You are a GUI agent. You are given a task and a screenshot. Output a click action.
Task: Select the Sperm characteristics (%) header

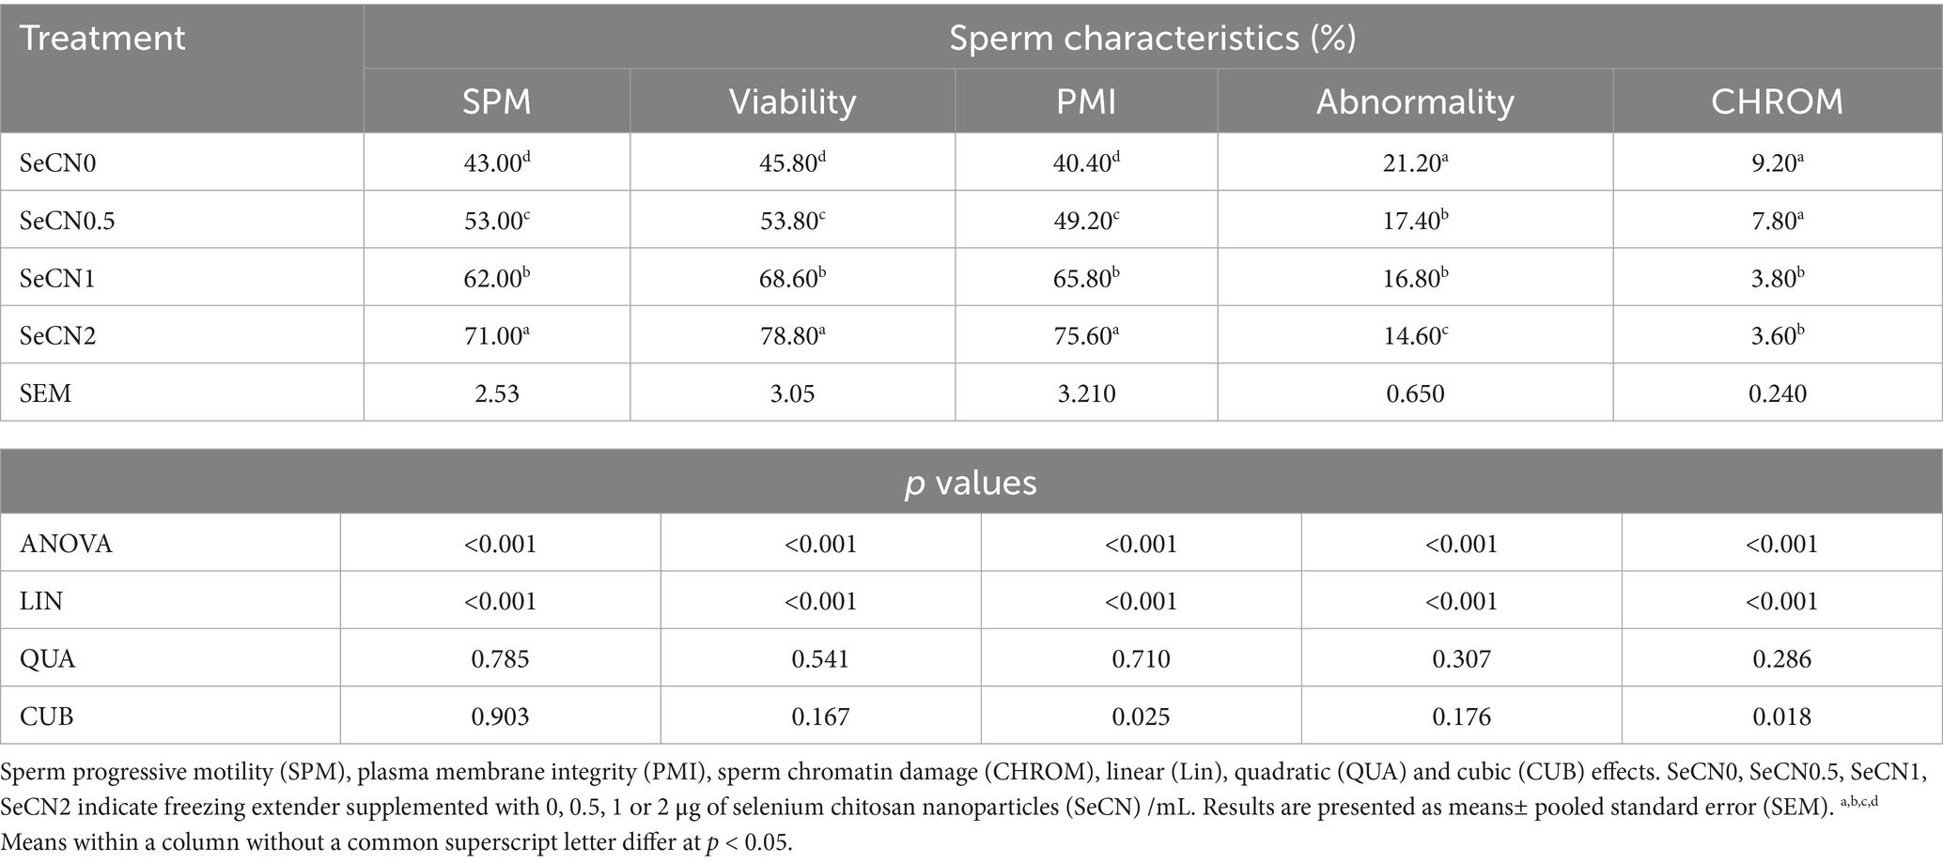tap(1152, 39)
